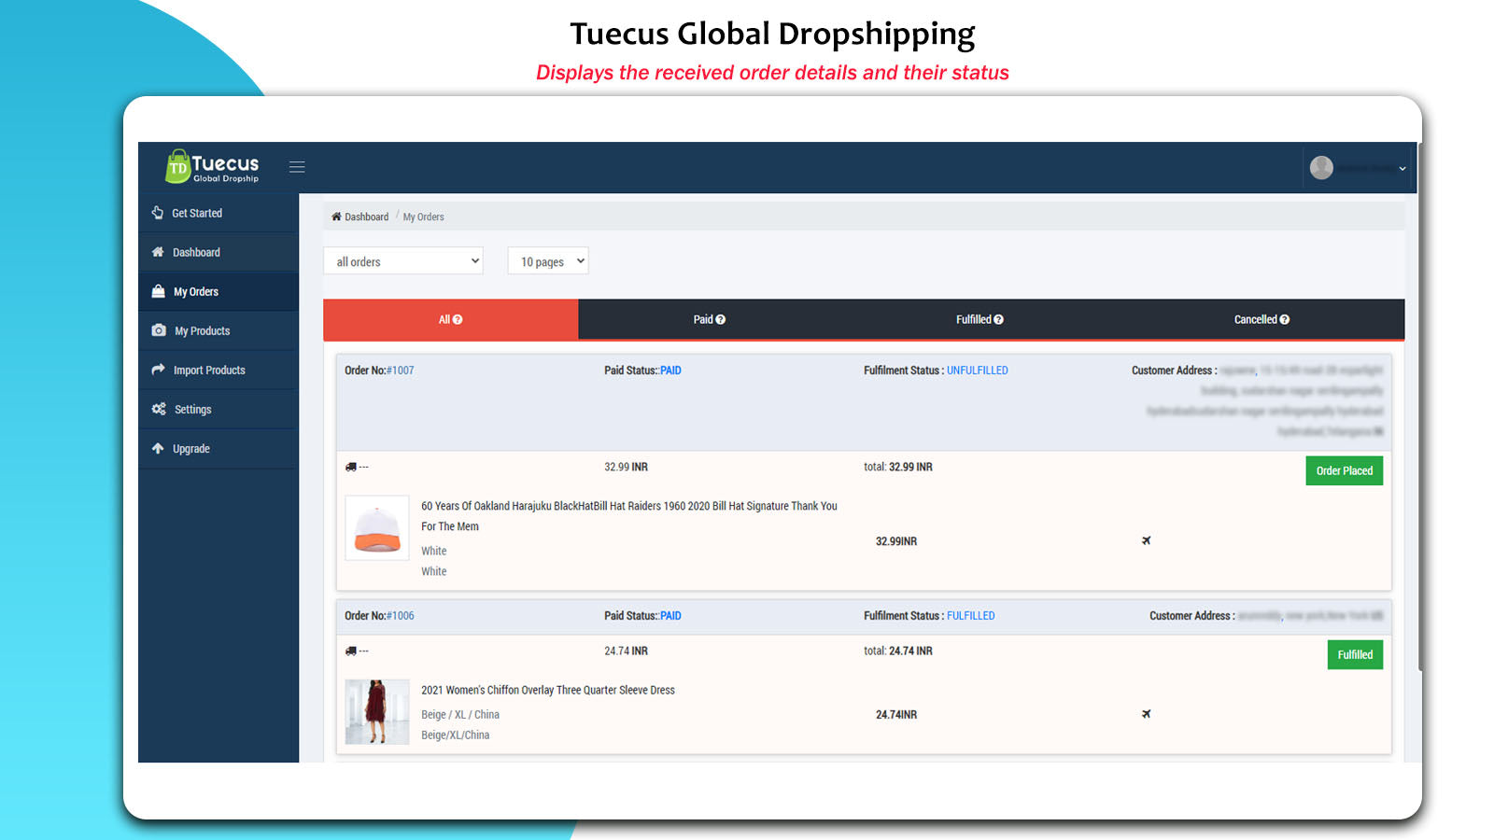Go to Dashboard in sidebar menu

pos(218,252)
